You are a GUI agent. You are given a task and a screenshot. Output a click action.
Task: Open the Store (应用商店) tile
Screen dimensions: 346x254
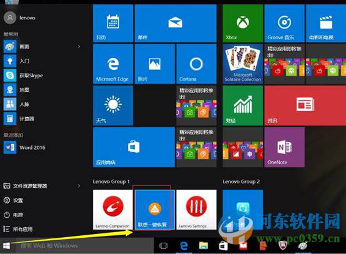click(x=134, y=147)
